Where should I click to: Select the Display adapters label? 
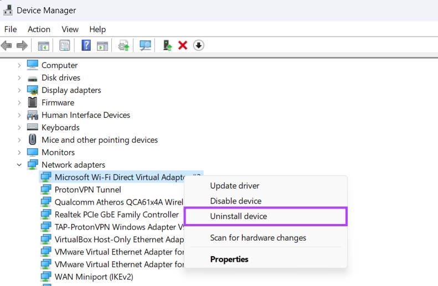point(71,90)
